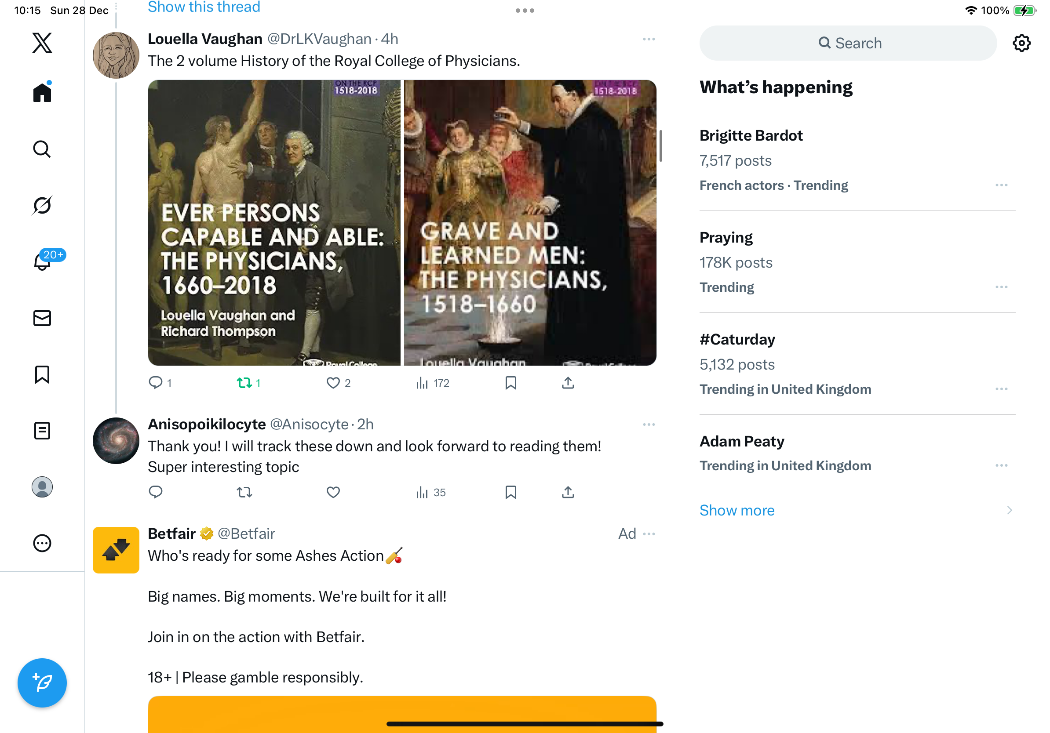Open the Grok icon in sidebar
Viewport: 1050px width, 733px height.
tap(42, 205)
